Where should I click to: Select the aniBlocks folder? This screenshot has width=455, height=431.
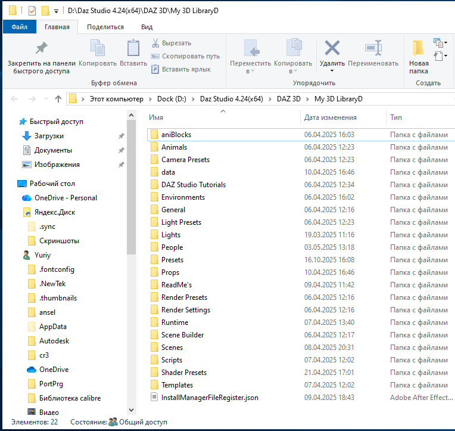[x=301, y=135]
